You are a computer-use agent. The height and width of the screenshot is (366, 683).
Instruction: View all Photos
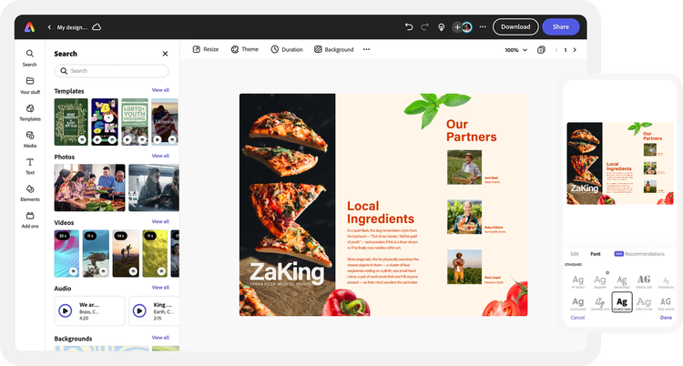pyautogui.click(x=160, y=156)
